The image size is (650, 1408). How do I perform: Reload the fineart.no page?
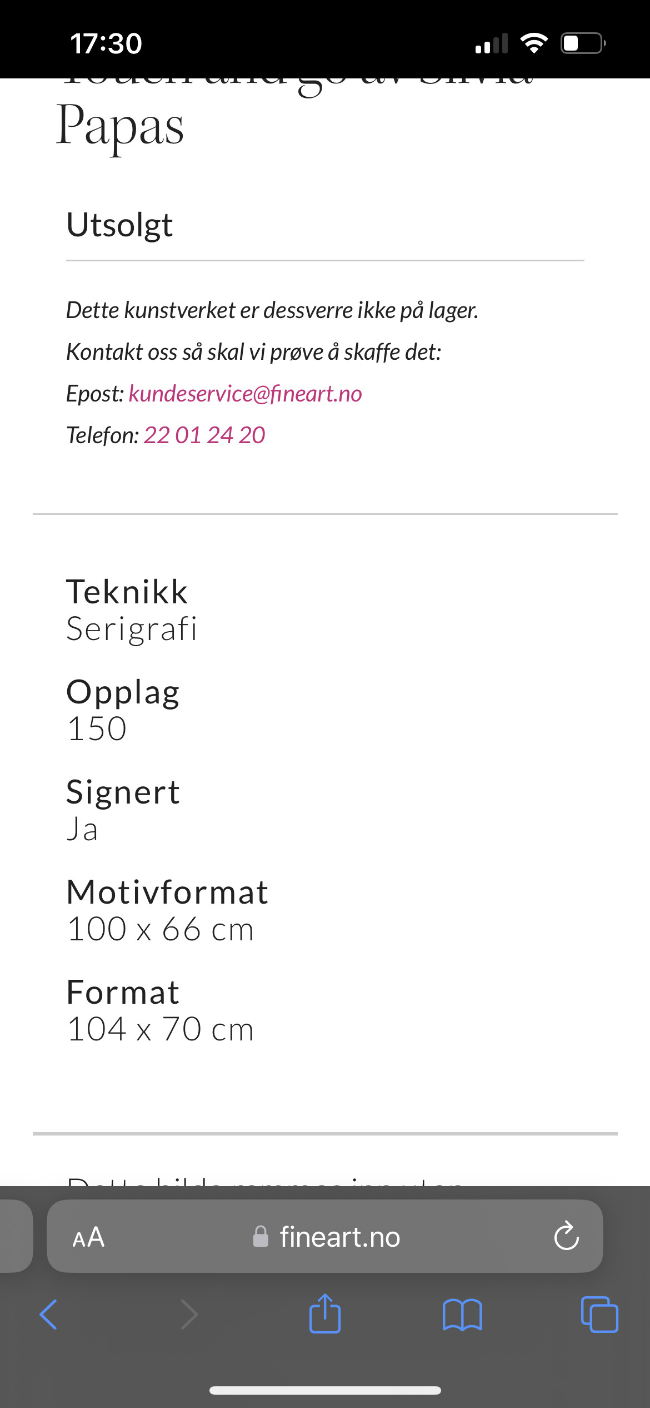[566, 1236]
